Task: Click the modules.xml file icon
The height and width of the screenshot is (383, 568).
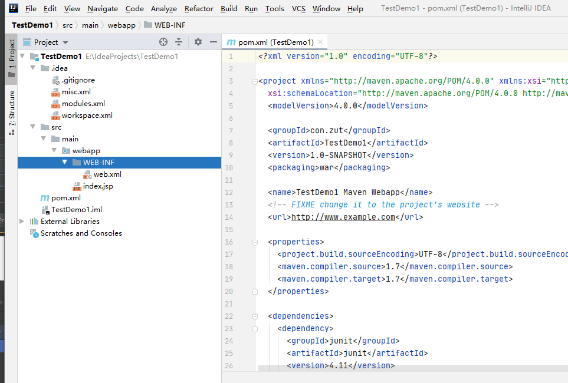Action: 55,104
